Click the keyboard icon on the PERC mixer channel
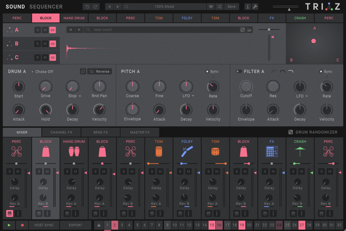The width and height of the screenshot is (346, 231). (10, 213)
